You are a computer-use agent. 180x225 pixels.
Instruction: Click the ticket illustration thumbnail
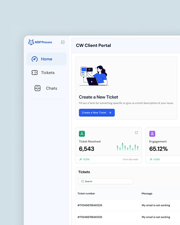click(94, 76)
